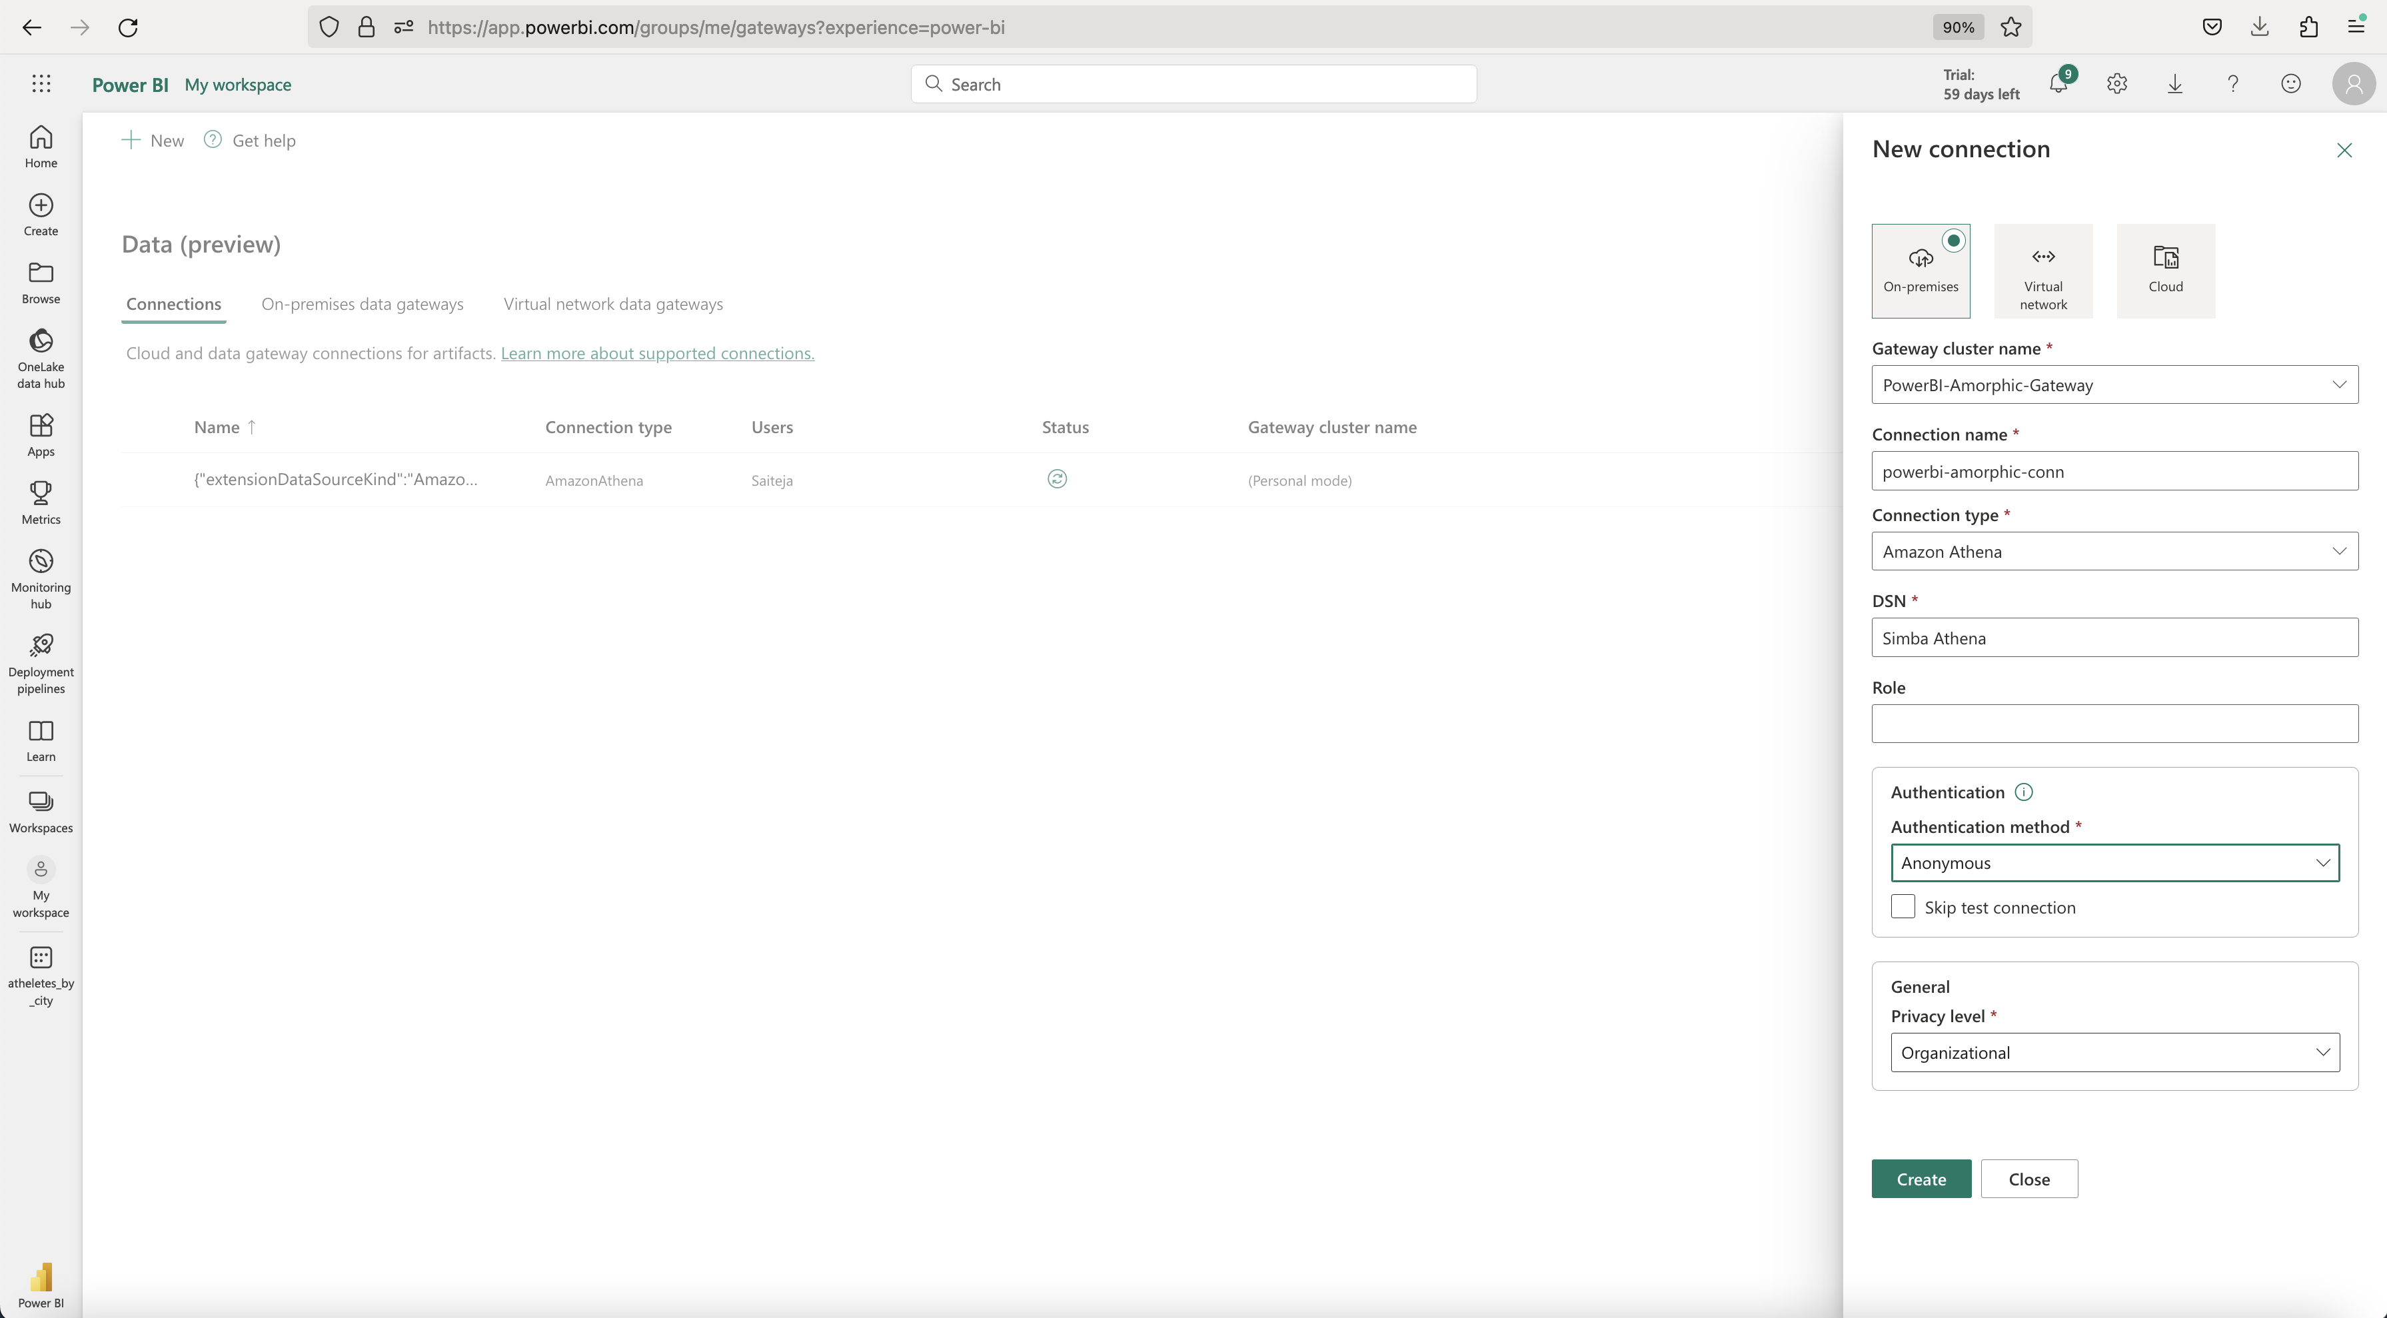Open OneLake data hub
Viewport: 2387px width, 1318px height.
point(41,360)
